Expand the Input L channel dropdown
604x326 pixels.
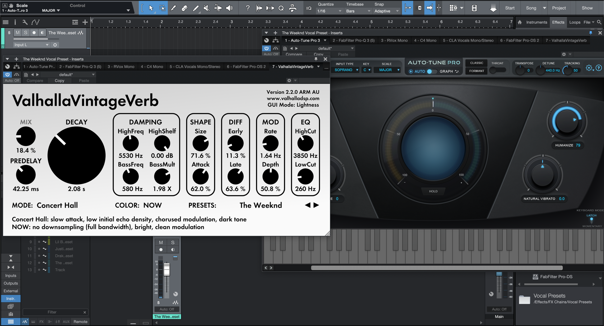31,45
